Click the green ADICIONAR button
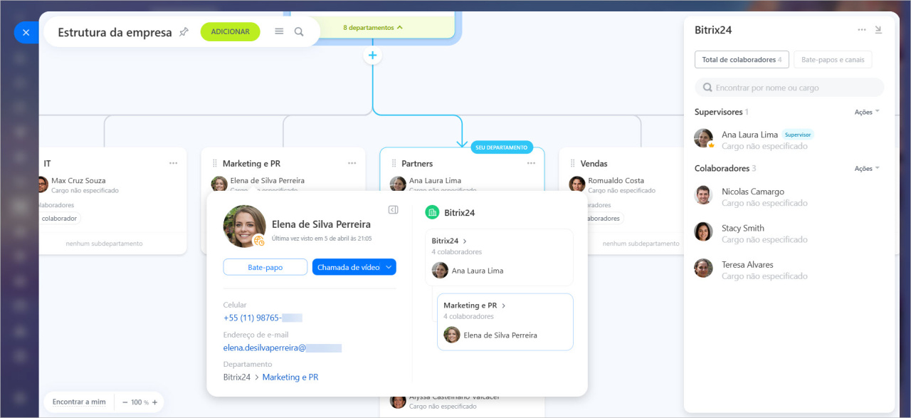This screenshot has height=418, width=911. 230,32
